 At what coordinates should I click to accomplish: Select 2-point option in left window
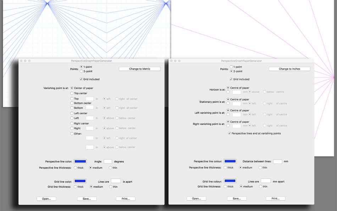coord(81,71)
